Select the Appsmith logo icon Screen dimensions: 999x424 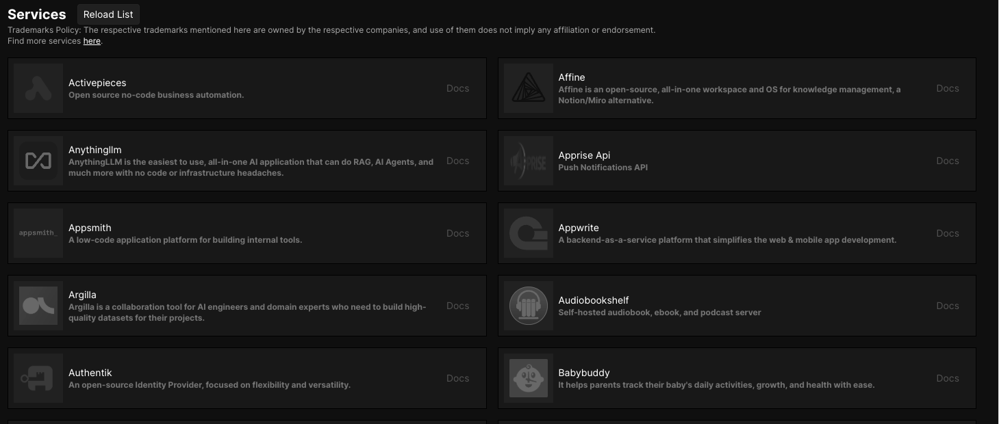tap(38, 233)
